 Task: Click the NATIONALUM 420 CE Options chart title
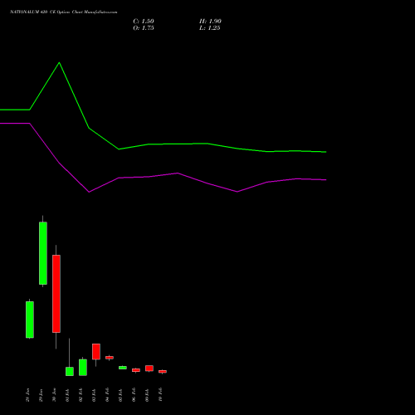pyautogui.click(x=63, y=12)
